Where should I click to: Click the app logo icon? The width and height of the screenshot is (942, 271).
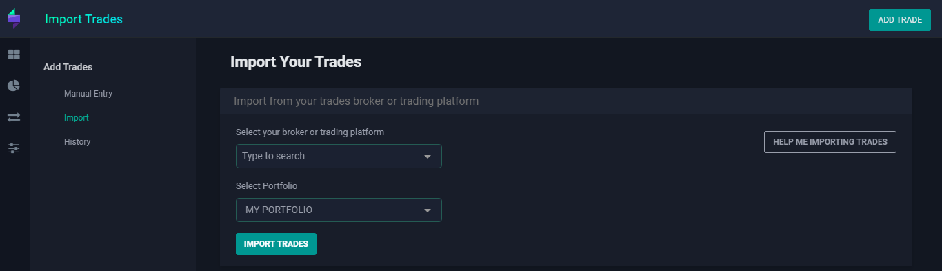pyautogui.click(x=14, y=19)
